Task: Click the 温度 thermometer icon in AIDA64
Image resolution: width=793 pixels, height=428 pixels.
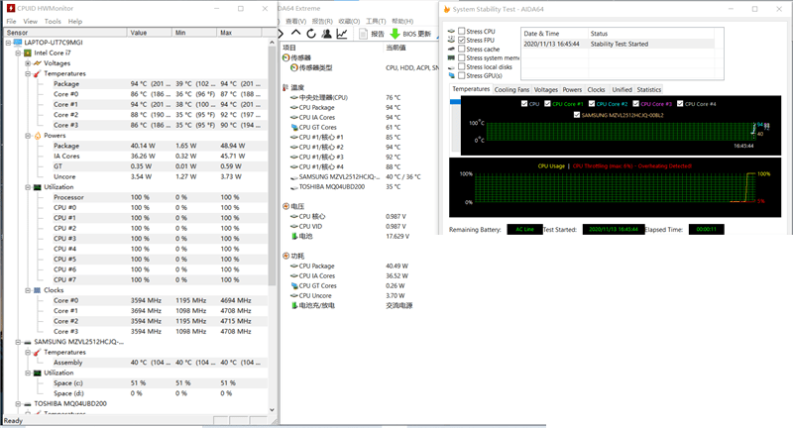Action: coord(285,87)
